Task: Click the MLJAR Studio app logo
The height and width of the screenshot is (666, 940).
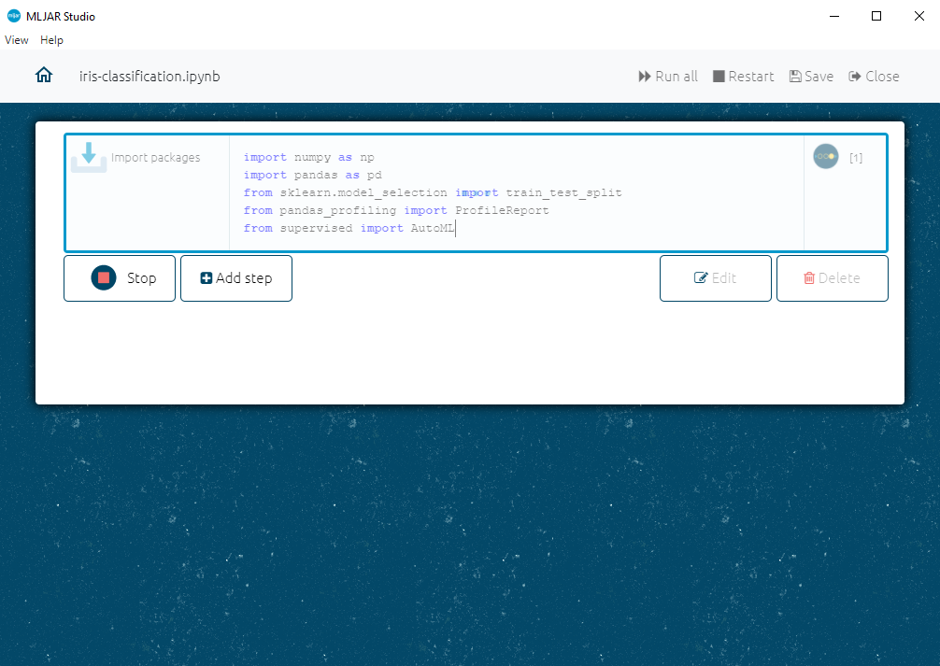Action: [x=14, y=16]
